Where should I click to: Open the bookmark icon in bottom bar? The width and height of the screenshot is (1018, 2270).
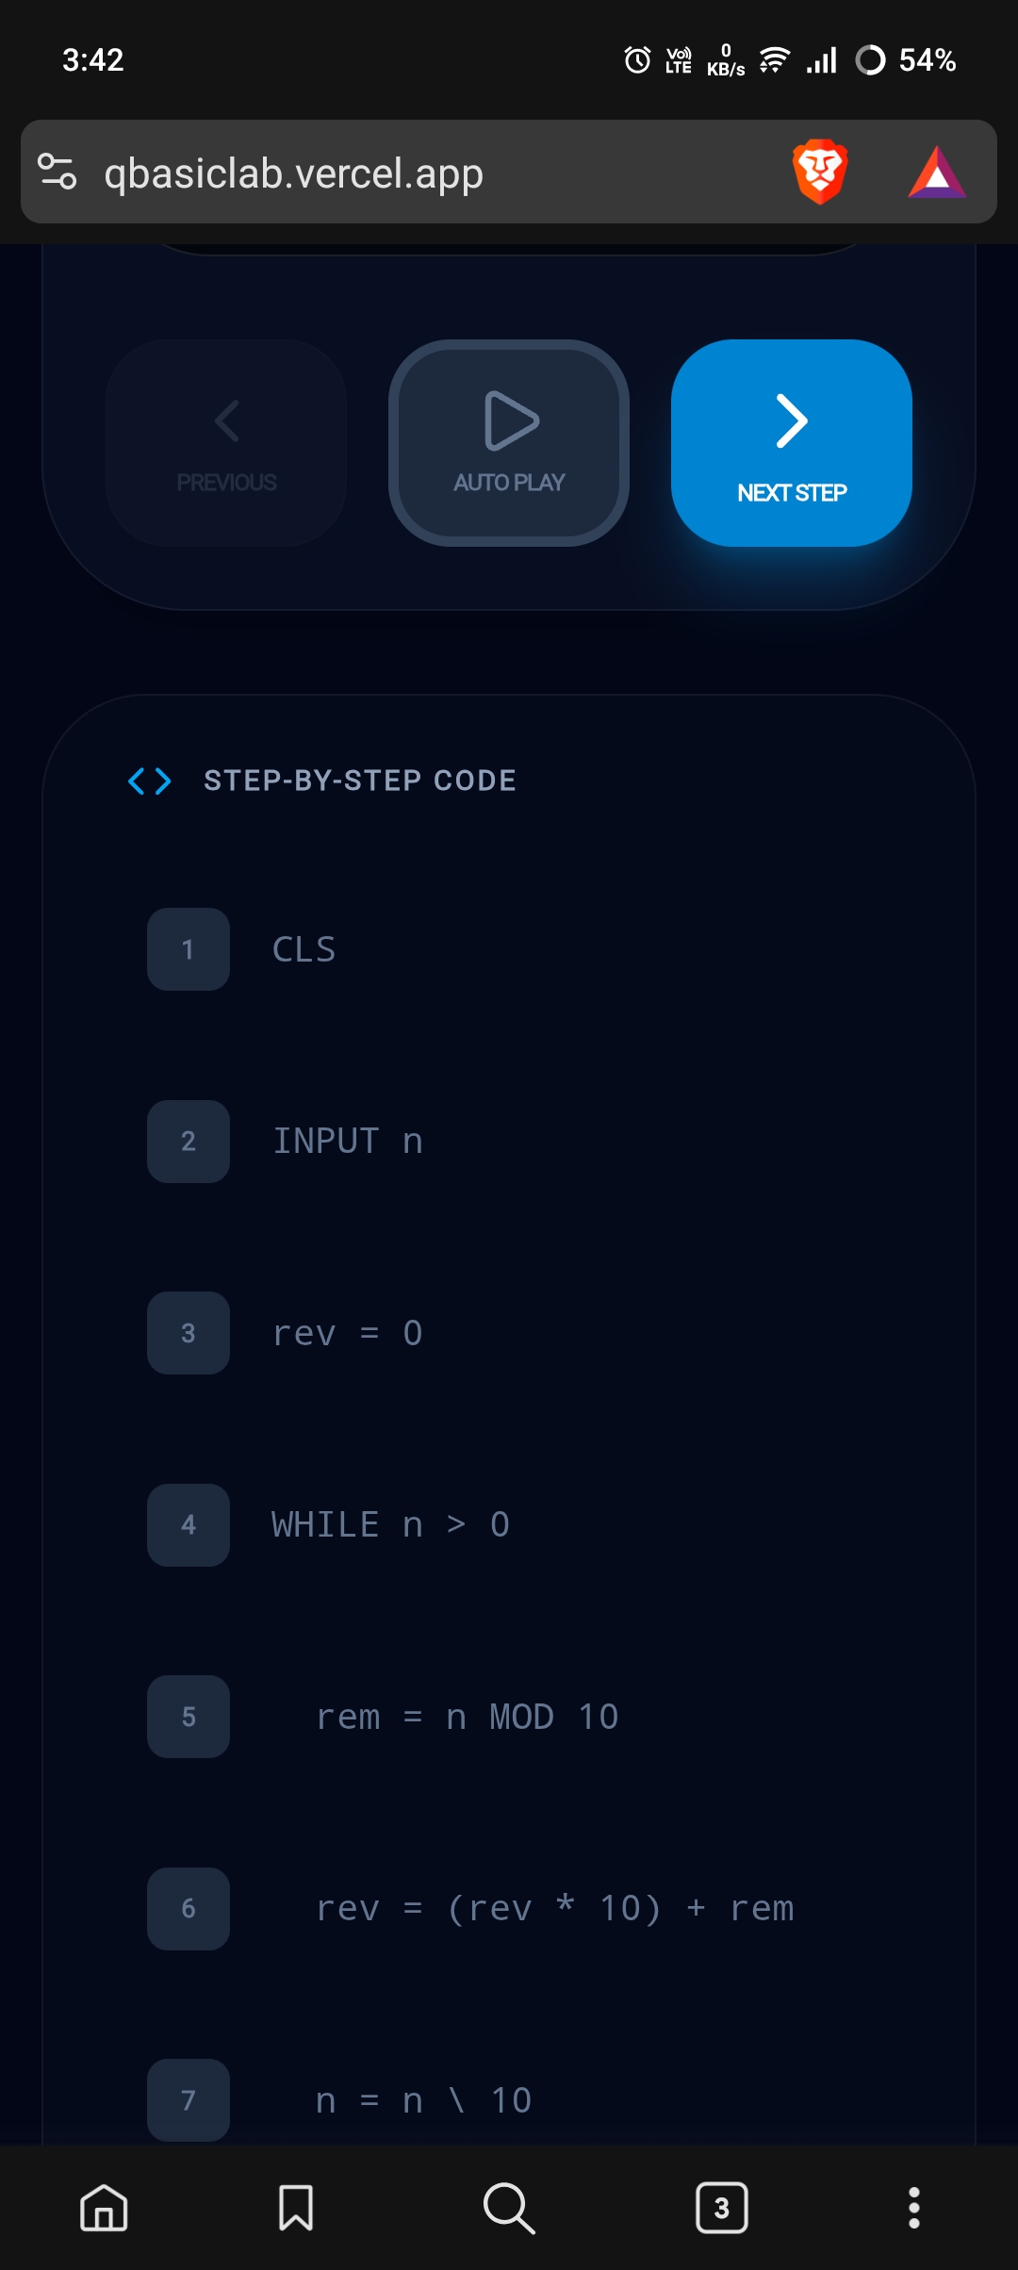[x=296, y=2208]
